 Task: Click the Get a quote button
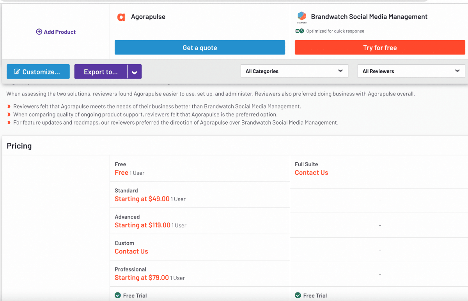pyautogui.click(x=200, y=48)
